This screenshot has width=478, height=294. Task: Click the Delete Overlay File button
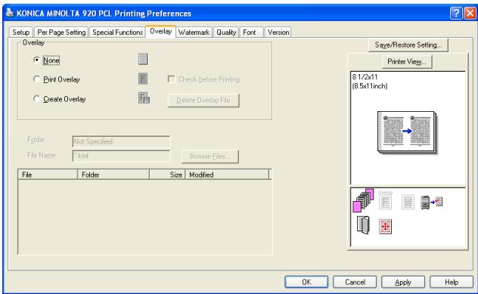click(x=203, y=101)
